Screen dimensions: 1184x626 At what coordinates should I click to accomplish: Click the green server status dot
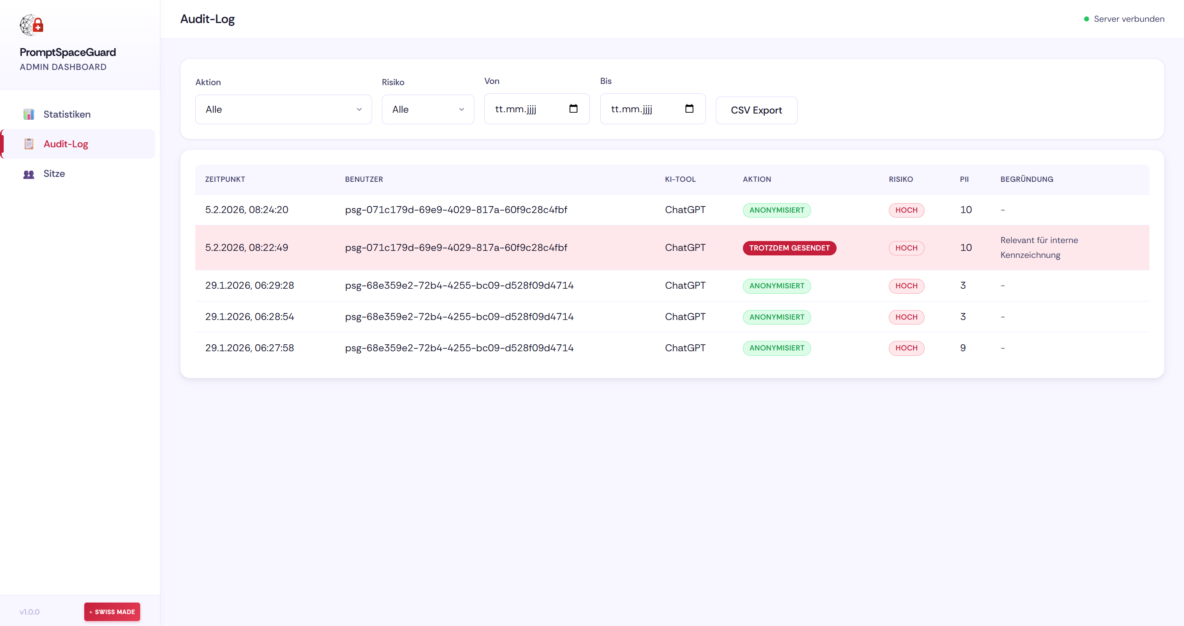pyautogui.click(x=1086, y=19)
